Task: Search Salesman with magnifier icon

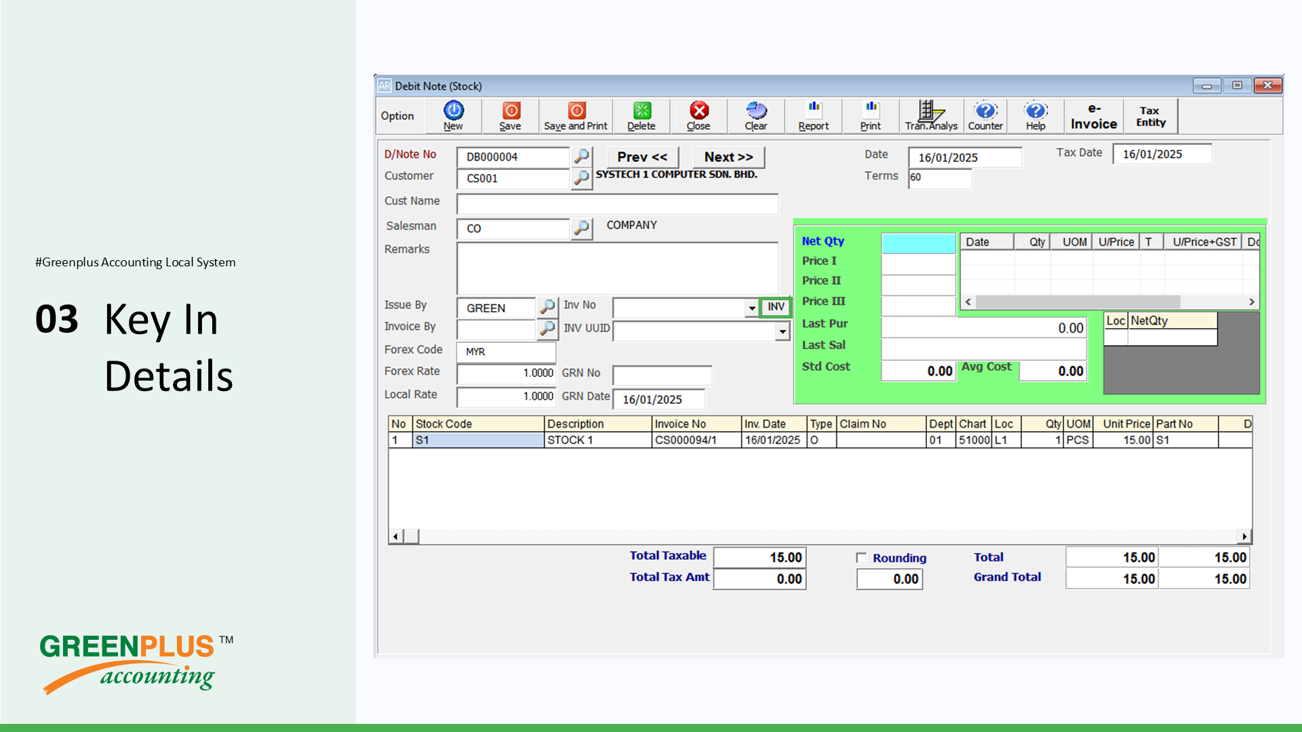Action: pos(582,228)
